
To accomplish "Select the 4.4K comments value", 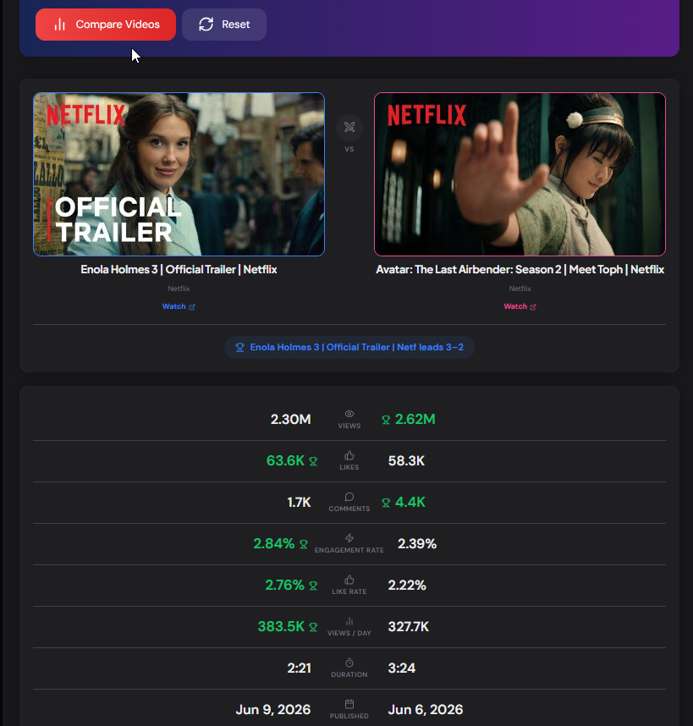I will point(410,503).
